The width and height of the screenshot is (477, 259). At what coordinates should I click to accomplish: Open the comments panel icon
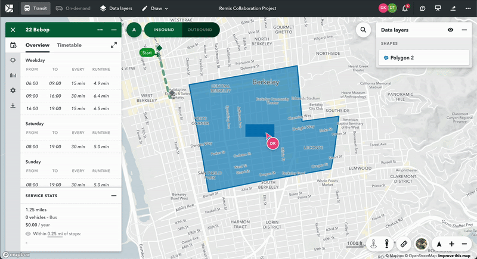click(422, 8)
